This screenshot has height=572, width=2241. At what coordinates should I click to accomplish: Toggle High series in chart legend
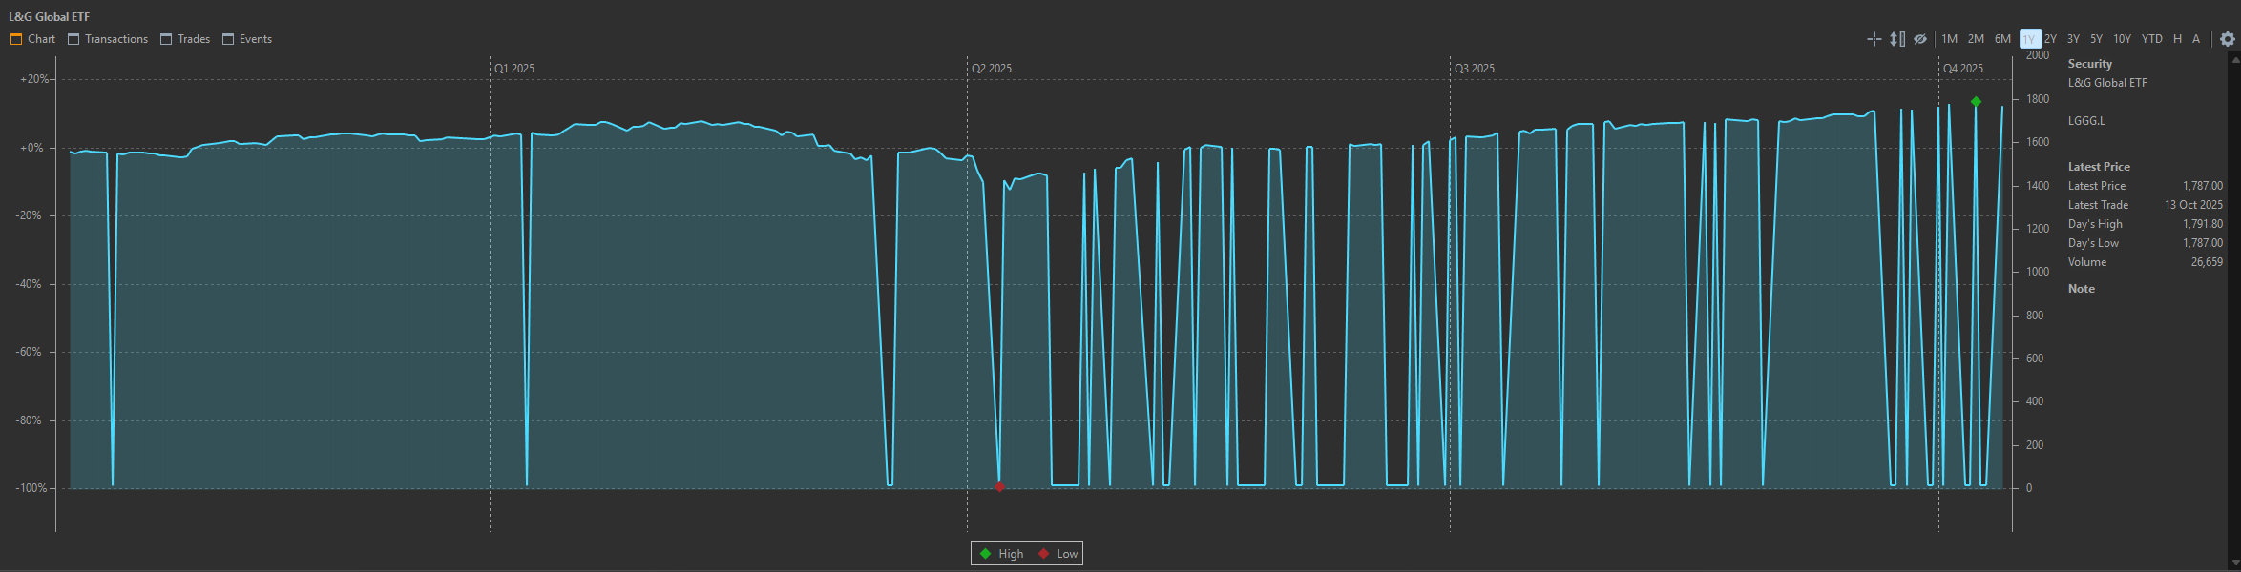[1001, 554]
